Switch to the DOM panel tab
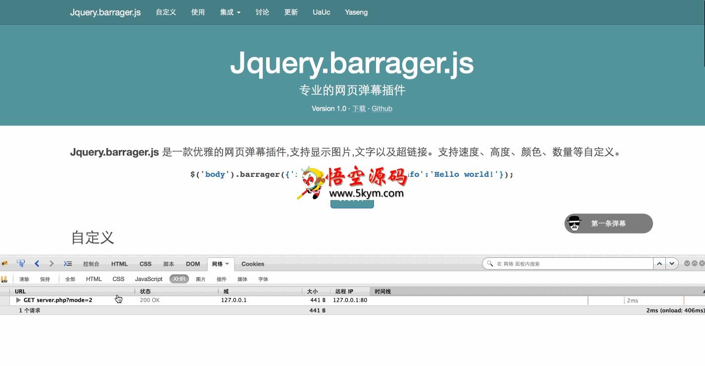Viewport: 705px width, 366px height. click(193, 264)
